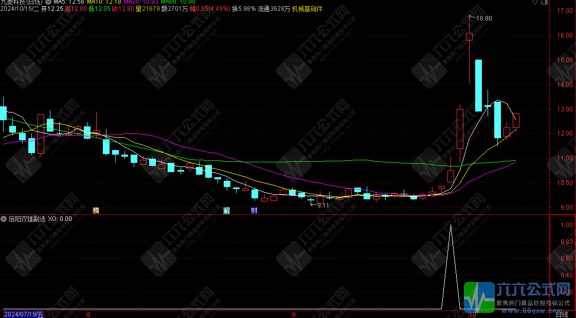Click the diamond icon at top right

coord(535,3)
